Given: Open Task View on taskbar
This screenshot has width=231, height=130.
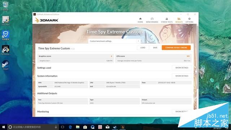Looking at the screenshot, I should tap(62, 127).
